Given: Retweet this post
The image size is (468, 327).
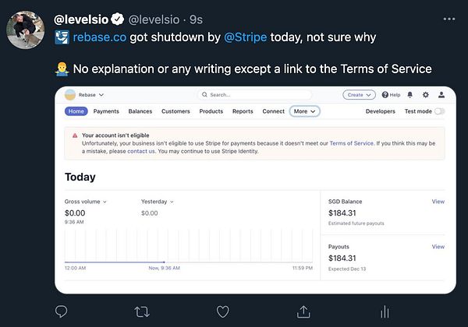Looking at the screenshot, I should 142,311.
